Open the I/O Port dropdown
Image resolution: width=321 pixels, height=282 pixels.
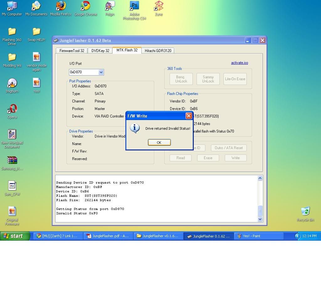click(101, 72)
